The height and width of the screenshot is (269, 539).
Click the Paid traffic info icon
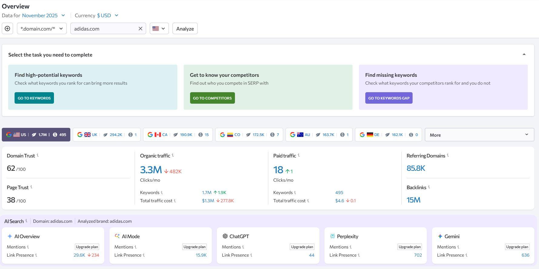[x=299, y=155]
